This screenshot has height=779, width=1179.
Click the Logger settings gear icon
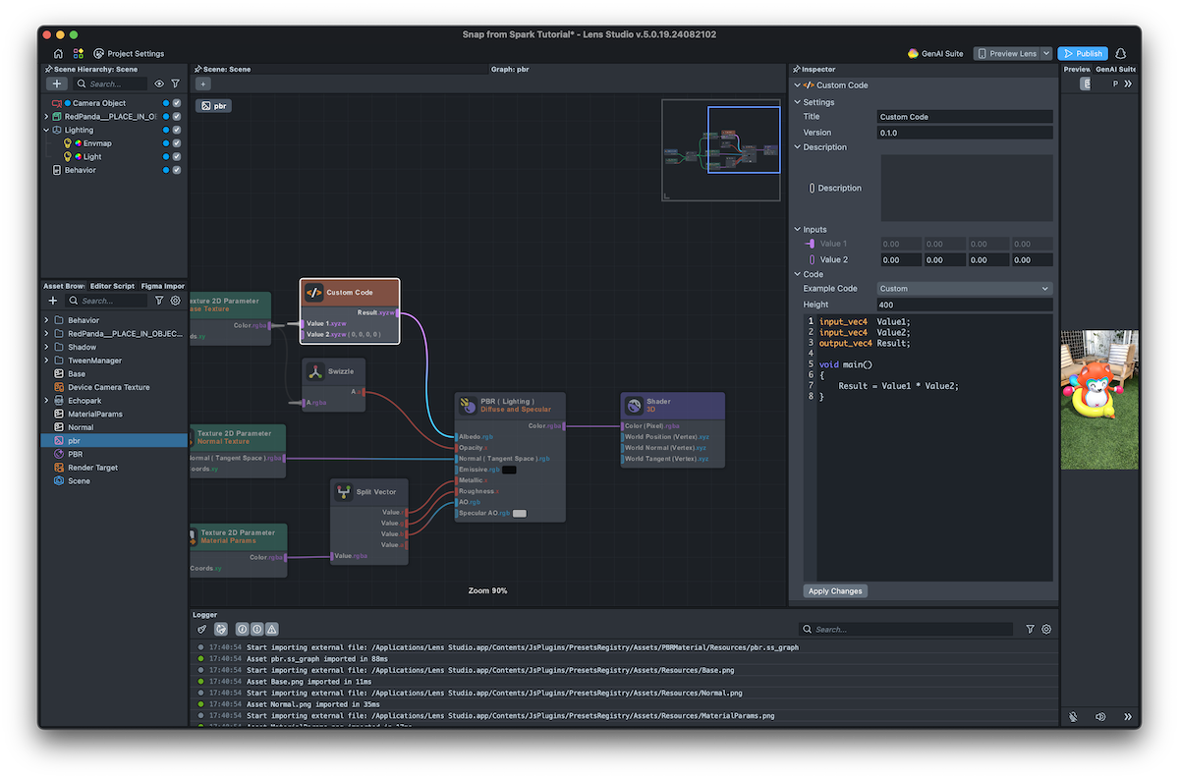(x=1046, y=629)
